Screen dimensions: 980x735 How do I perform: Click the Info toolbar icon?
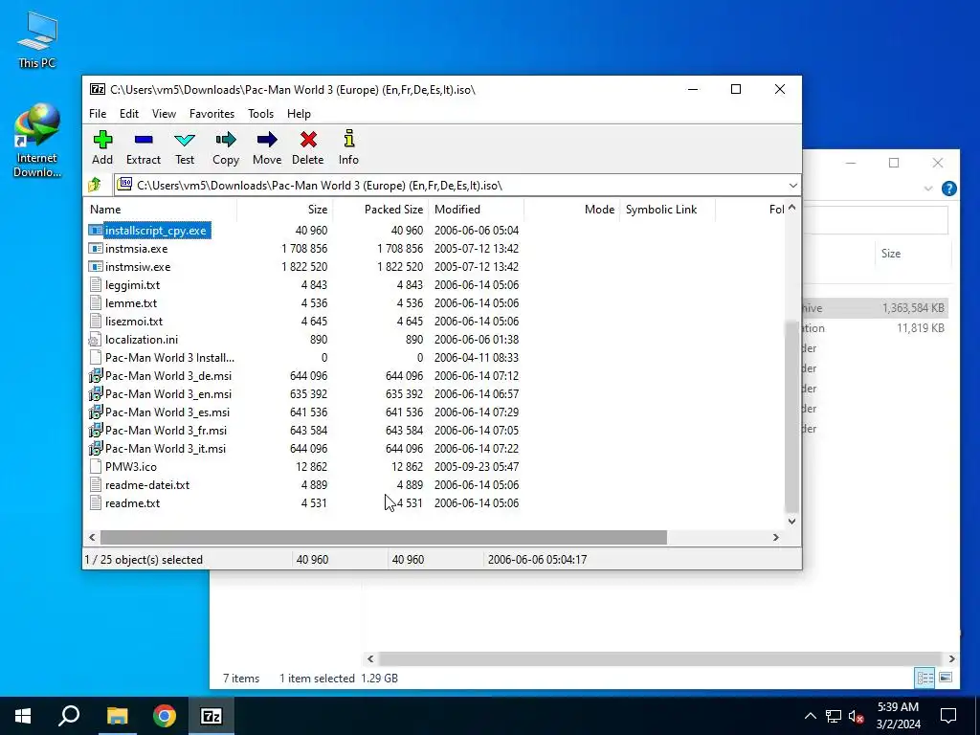point(348,139)
